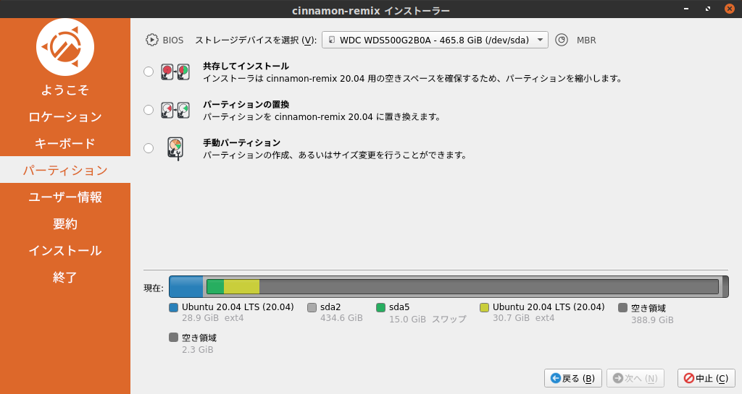Click the パーティションの置換 heading text
Image resolution: width=742 pixels, height=394 pixels.
pyautogui.click(x=246, y=104)
